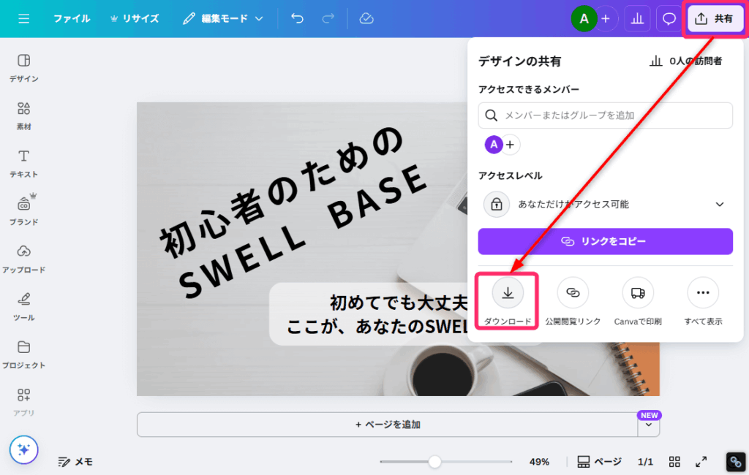The image size is (749, 475).
Task: Open the ツール sidebar panel
Action: click(24, 307)
